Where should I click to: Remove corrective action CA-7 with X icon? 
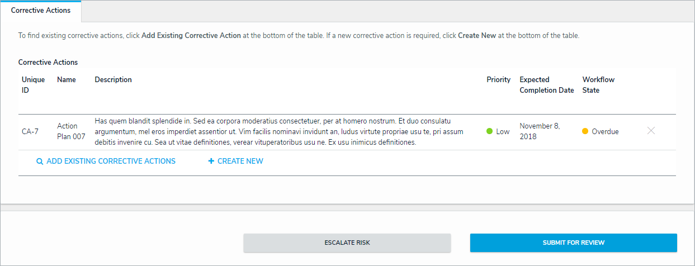651,131
